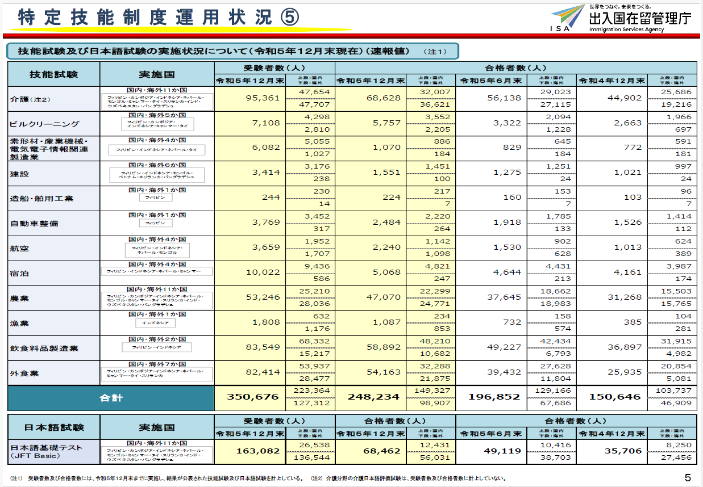Screen dimensions: 703x487
Task: Click the value 37,645 in the 農業 row
Action: [x=503, y=297]
